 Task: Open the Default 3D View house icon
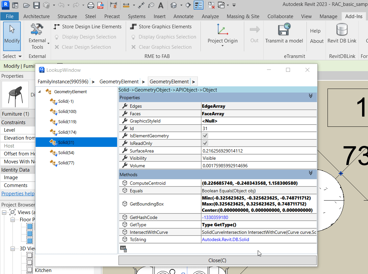pos(173,5)
